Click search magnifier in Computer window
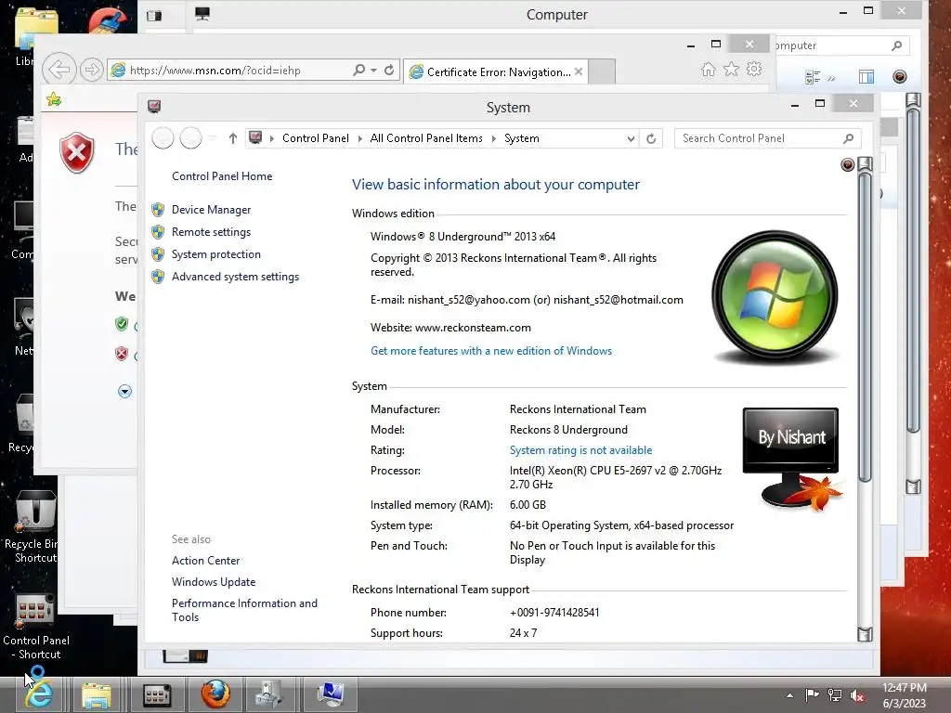The width and height of the screenshot is (951, 713). (x=896, y=45)
